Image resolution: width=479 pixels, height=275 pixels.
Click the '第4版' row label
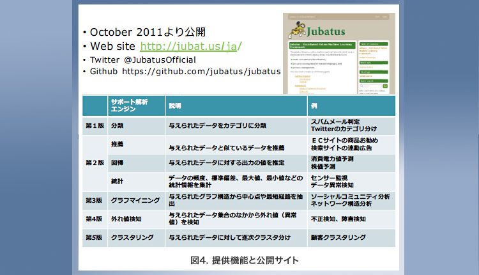tap(95, 219)
